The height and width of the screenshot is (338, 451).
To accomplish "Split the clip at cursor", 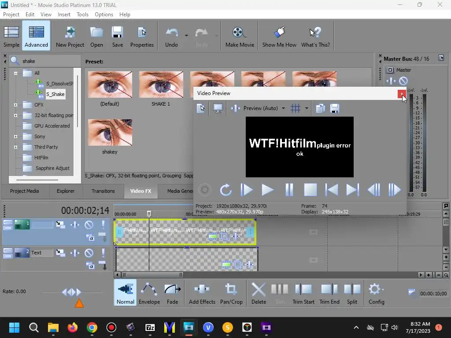I will coord(352,293).
